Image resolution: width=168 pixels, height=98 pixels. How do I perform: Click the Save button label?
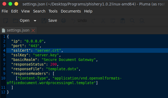53,20
